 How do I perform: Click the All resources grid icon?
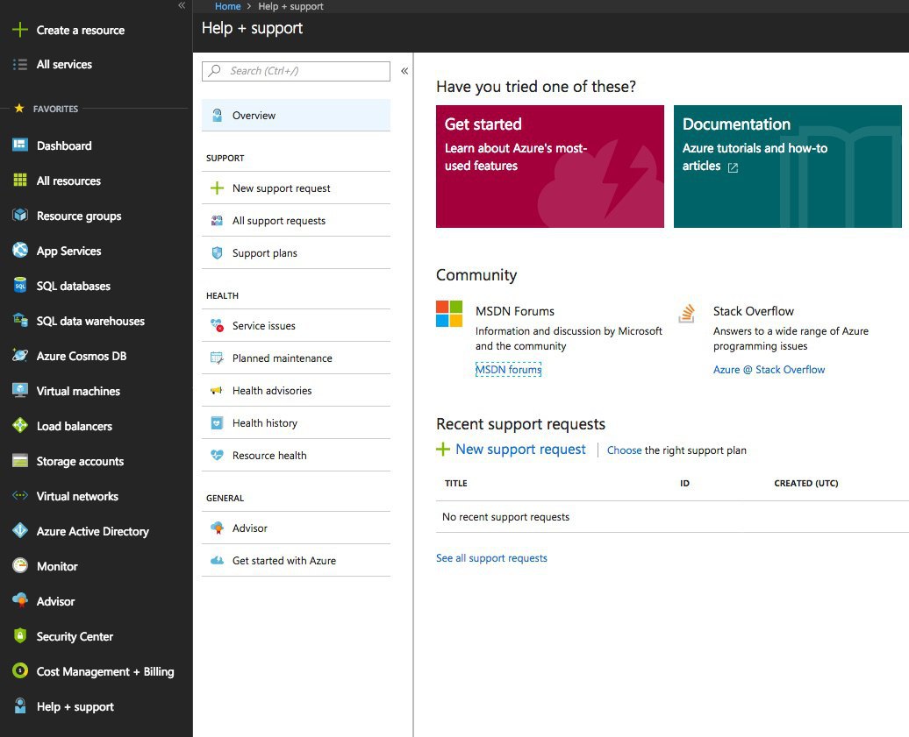[x=19, y=180]
